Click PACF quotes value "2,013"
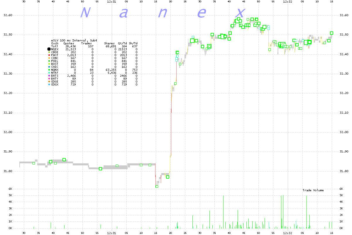 72,55
